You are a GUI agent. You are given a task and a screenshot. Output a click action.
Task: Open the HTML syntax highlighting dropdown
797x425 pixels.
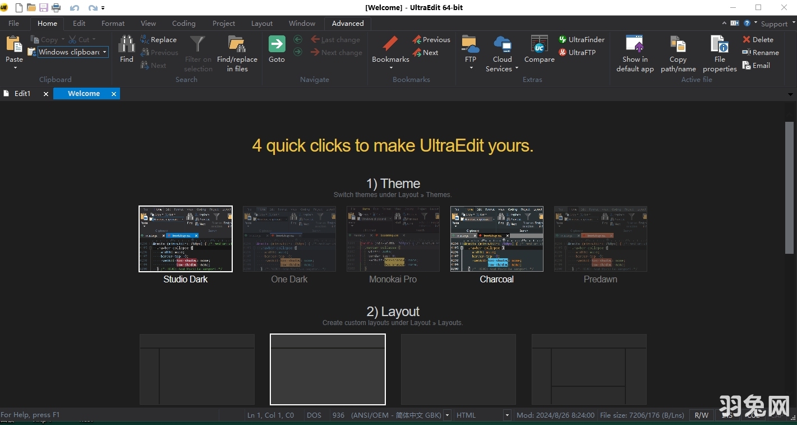click(x=506, y=415)
